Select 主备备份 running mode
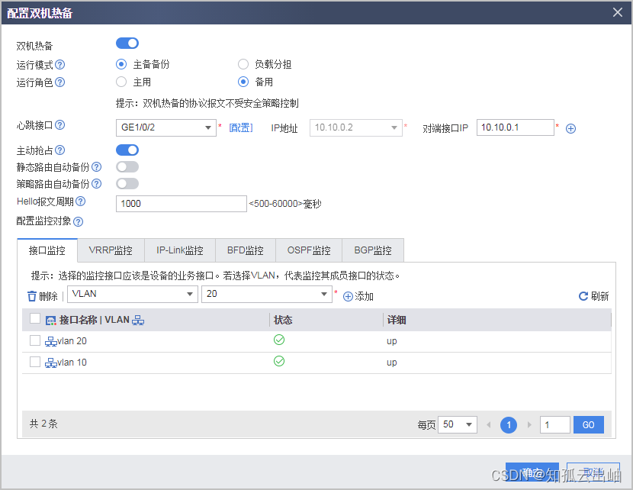 tap(121, 64)
